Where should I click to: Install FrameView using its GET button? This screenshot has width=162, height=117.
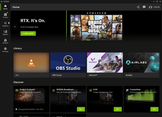pyautogui.click(x=154, y=109)
